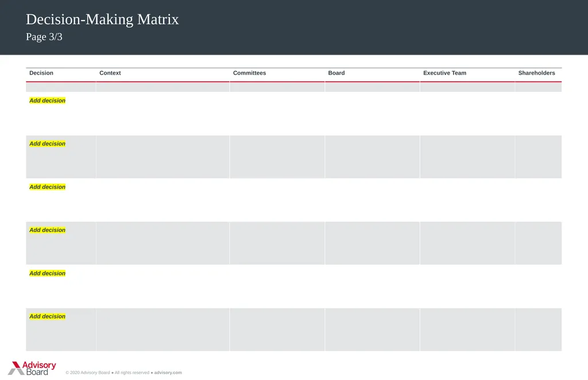This screenshot has width=588, height=380.
Task: Click the Decision-Making Matrix title
Action: coord(102,20)
